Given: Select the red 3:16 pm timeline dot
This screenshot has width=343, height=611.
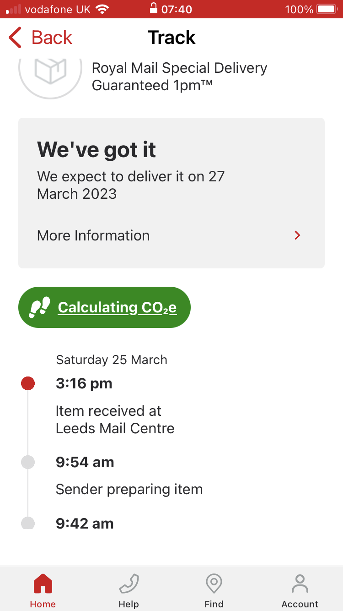Looking at the screenshot, I should [28, 383].
